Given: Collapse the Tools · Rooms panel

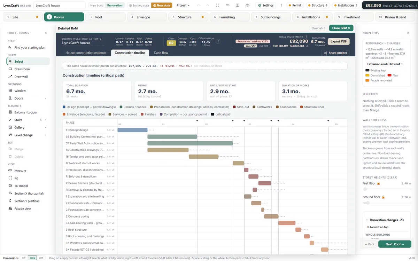Looking at the screenshot, I should click(46, 33).
